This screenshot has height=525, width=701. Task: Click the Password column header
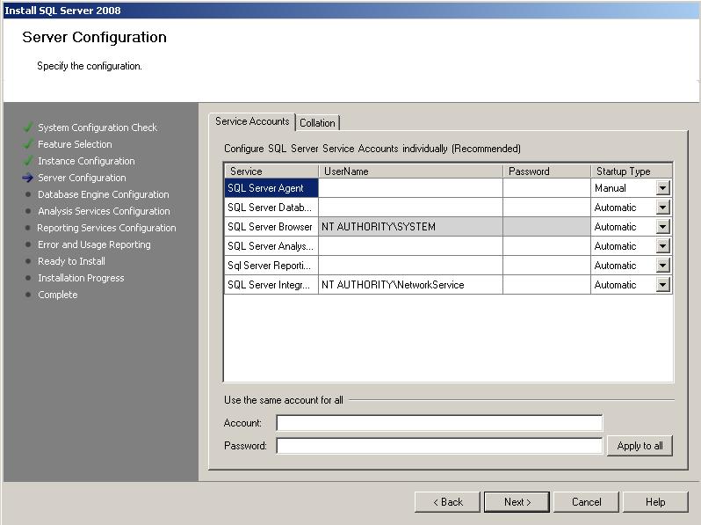click(x=546, y=171)
